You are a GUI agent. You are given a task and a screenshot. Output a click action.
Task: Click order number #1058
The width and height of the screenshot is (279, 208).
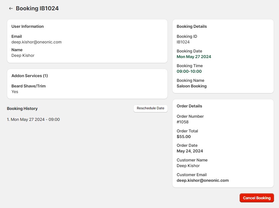click(183, 122)
